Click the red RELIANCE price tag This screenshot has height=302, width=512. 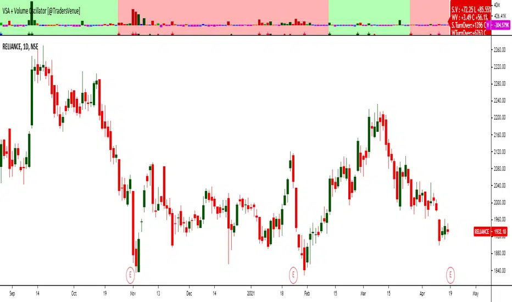click(x=482, y=232)
